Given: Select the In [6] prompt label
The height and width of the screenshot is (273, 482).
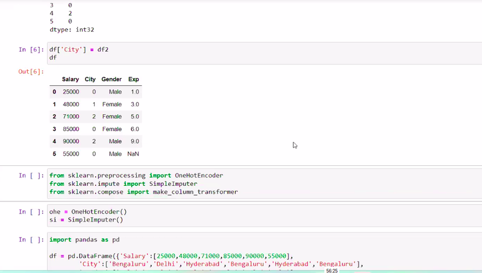Looking at the screenshot, I should pos(31,49).
